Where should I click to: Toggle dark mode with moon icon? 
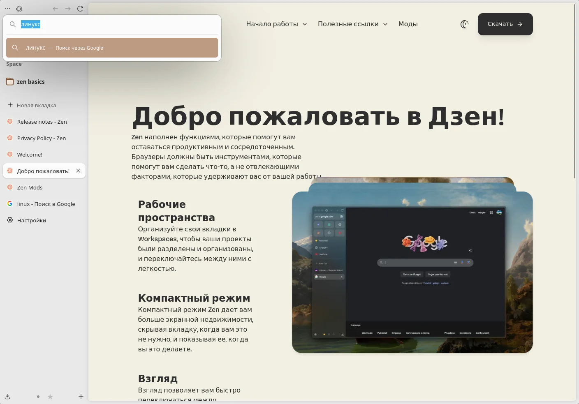coord(465,24)
